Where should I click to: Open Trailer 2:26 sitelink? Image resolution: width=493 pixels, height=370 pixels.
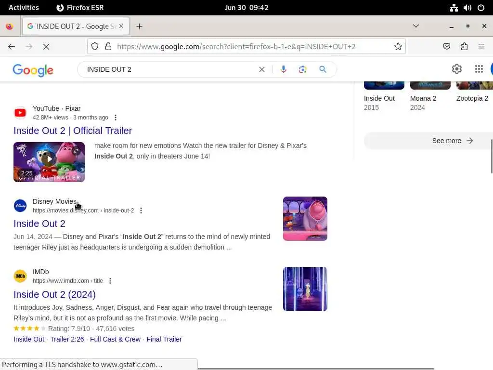click(x=67, y=339)
